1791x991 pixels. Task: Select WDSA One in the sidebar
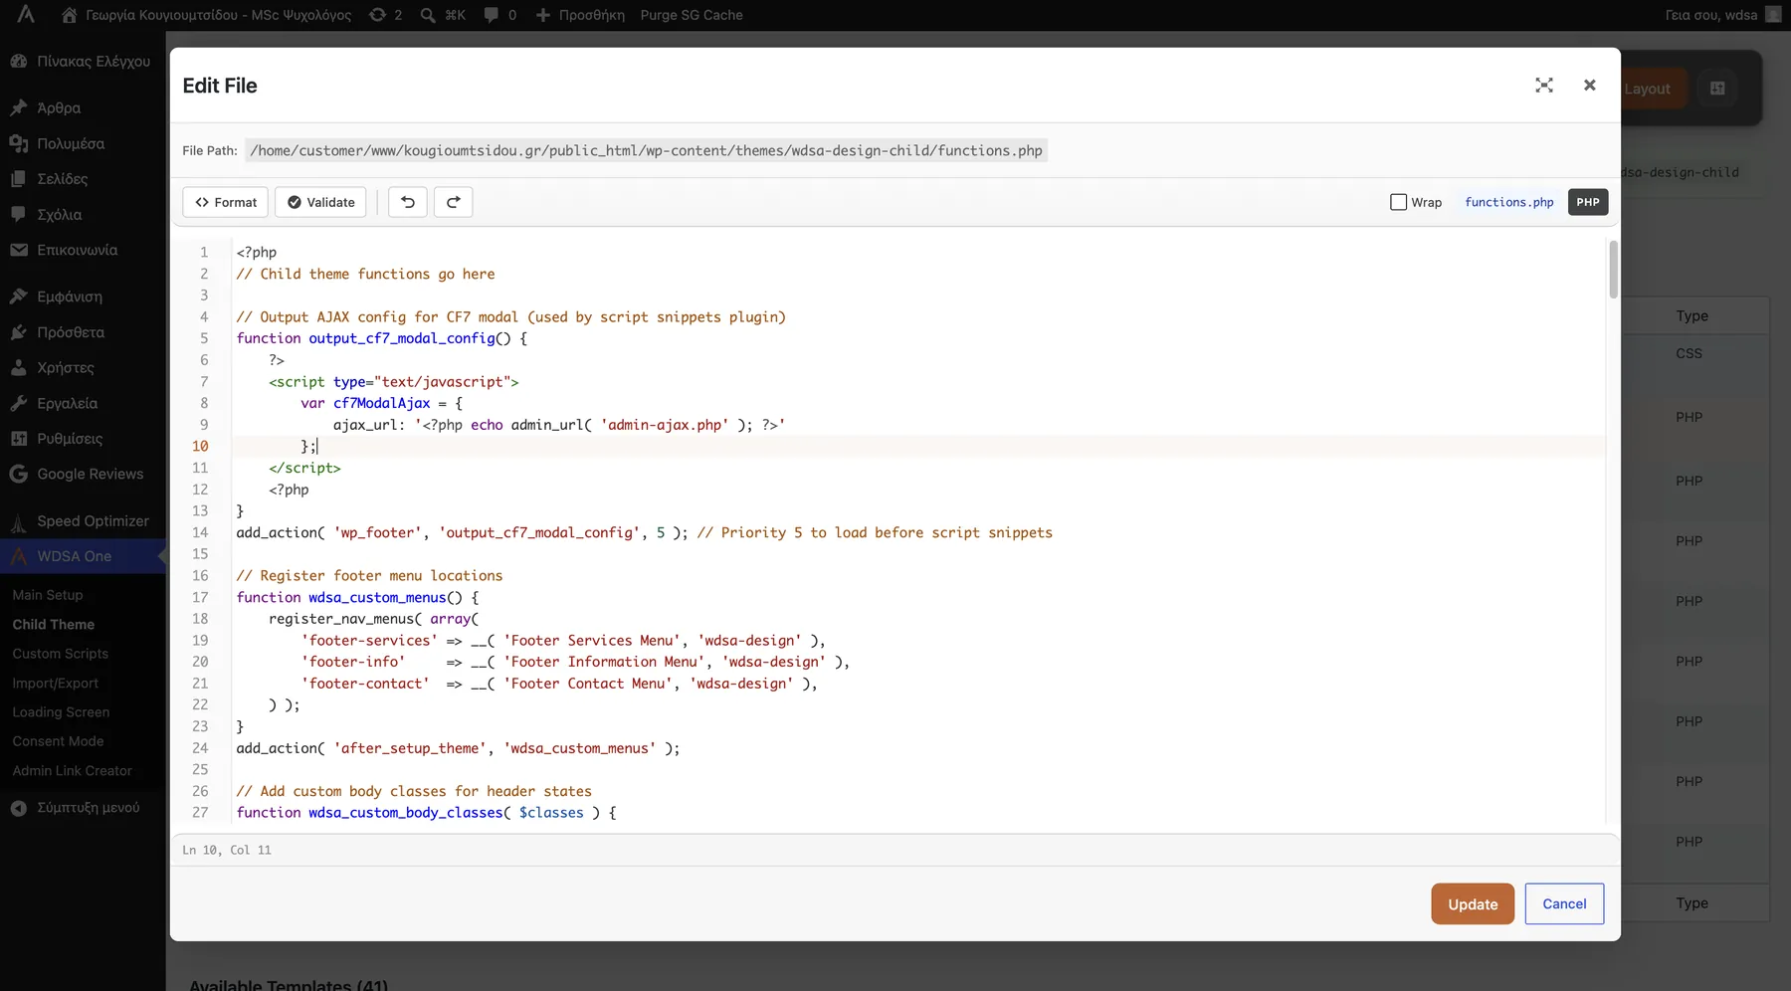[x=83, y=556]
